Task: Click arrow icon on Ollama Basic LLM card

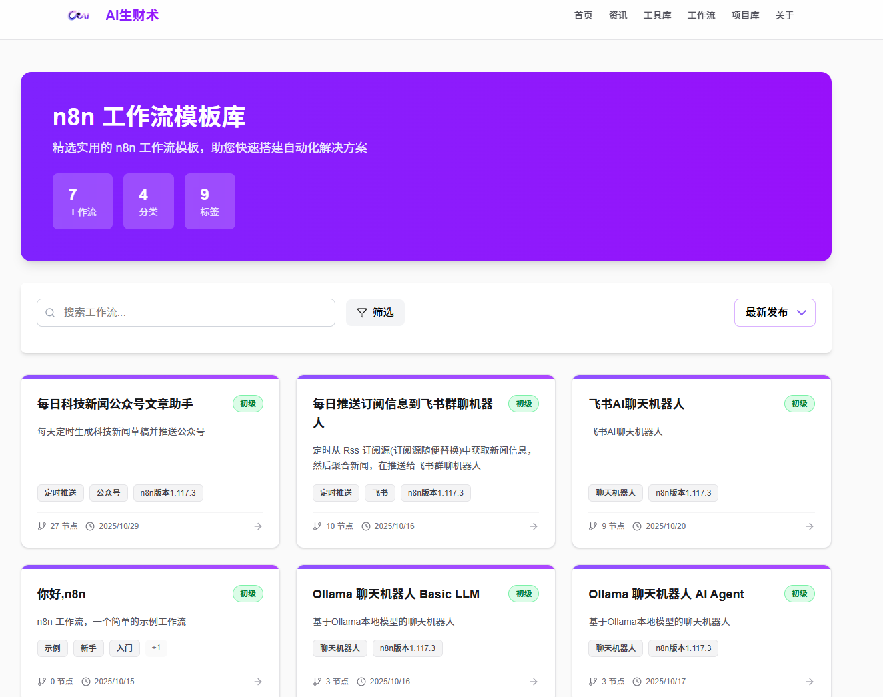Action: click(x=534, y=682)
